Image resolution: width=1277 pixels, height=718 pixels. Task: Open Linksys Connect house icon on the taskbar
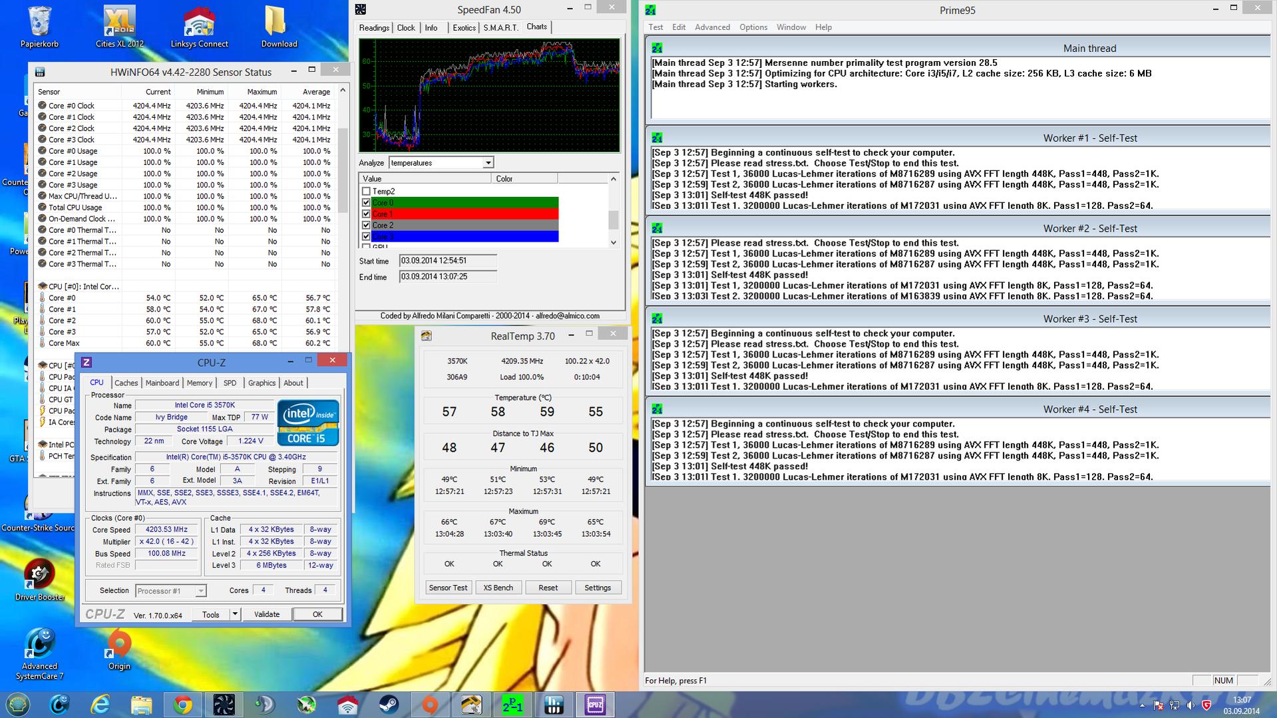coord(347,705)
